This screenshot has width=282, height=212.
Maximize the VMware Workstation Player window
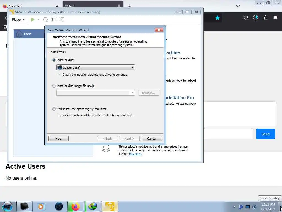(187, 12)
